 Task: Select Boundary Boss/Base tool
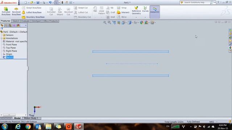click(33, 17)
